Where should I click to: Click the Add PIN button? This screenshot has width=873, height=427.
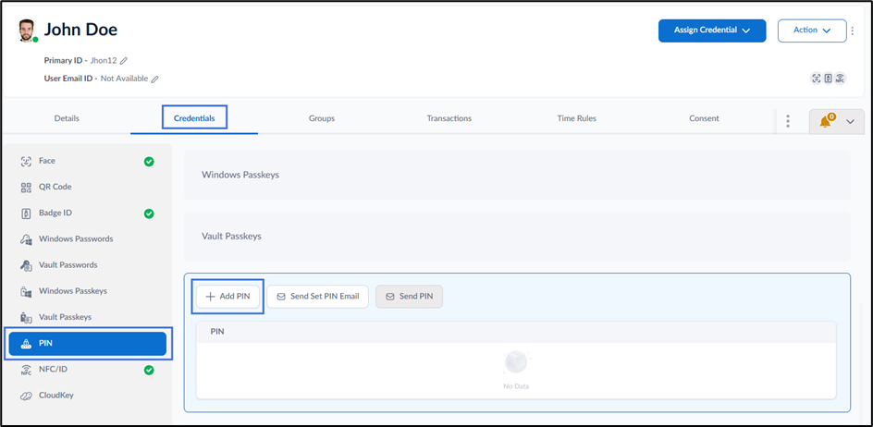[228, 297]
